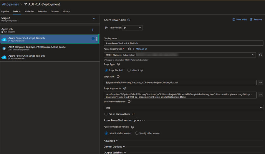Open the History tab
The height and width of the screenshot is (154, 265).
66,12
